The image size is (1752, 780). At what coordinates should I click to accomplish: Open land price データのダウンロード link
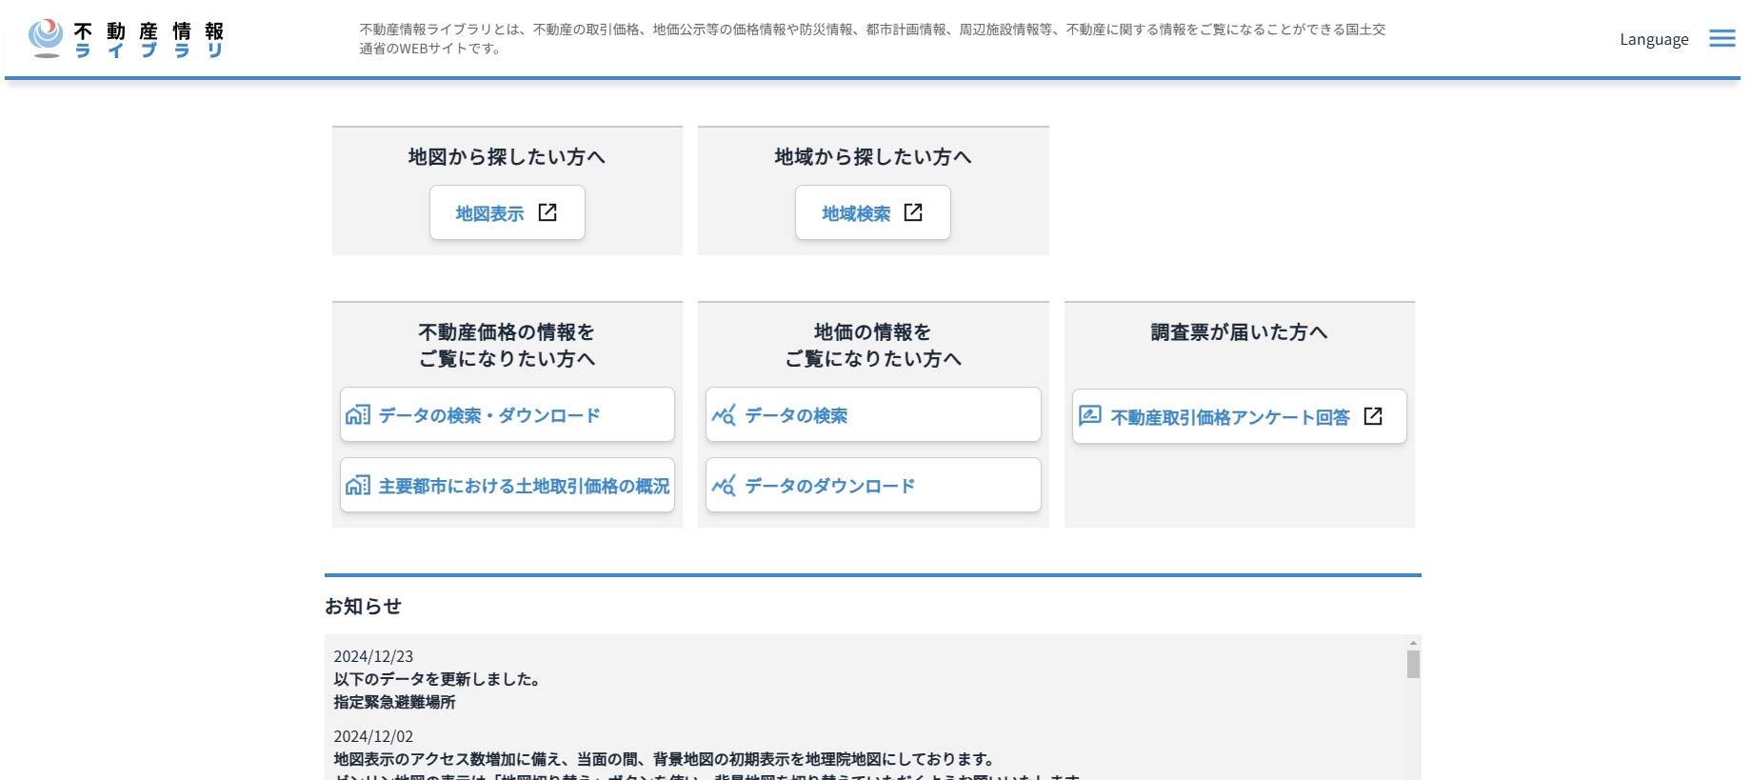[873, 485]
